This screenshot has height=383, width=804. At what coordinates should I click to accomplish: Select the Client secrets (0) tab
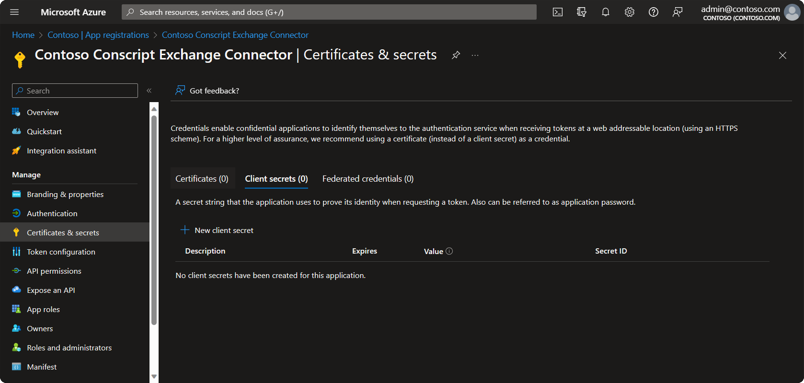pyautogui.click(x=276, y=179)
